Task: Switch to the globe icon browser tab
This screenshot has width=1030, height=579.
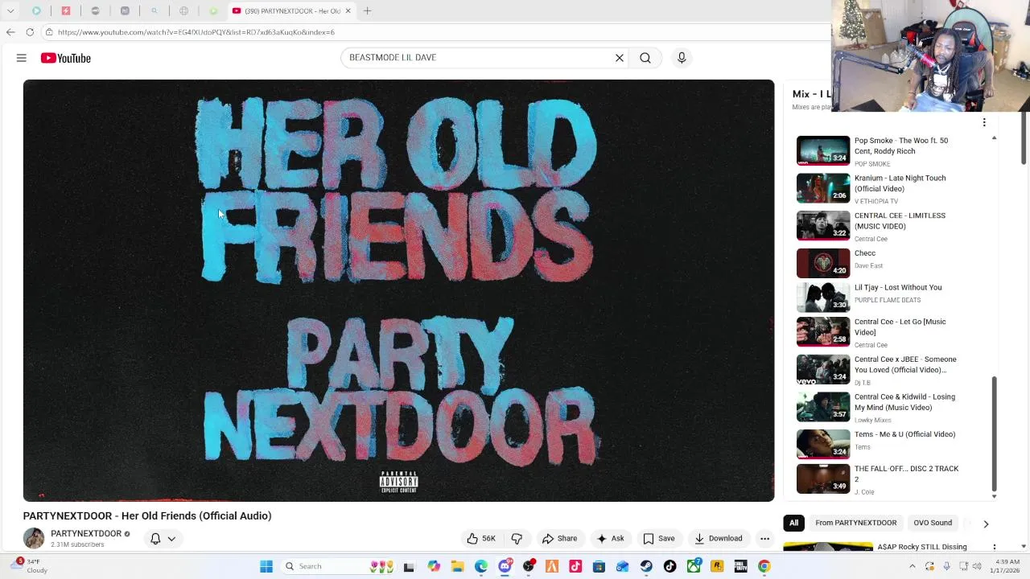Action: tap(183, 10)
